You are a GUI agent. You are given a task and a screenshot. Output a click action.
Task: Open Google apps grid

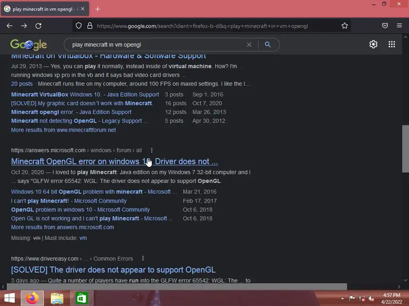pos(392,44)
